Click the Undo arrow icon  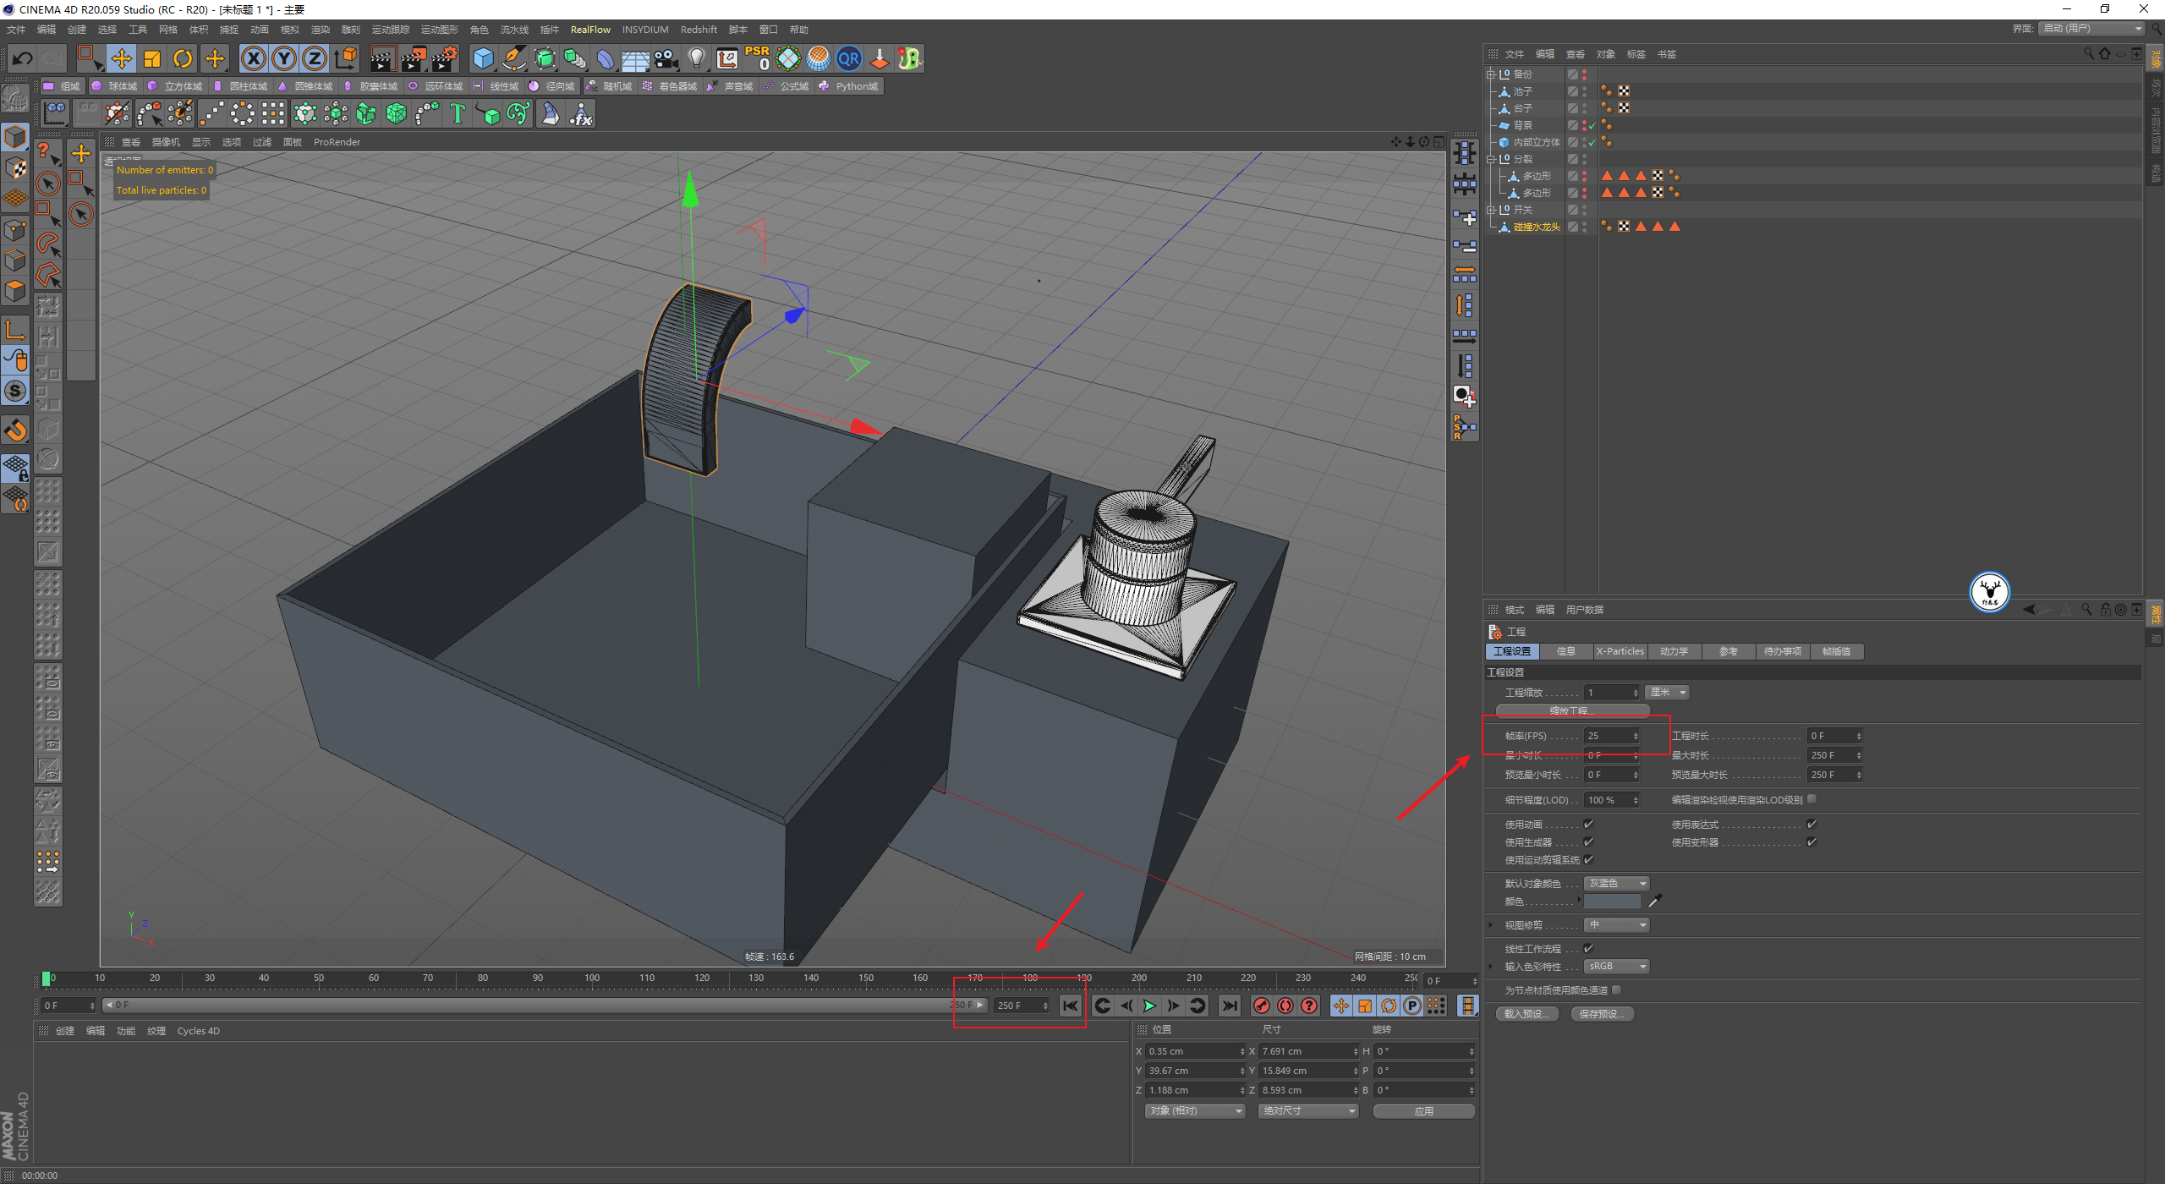pos(23,58)
